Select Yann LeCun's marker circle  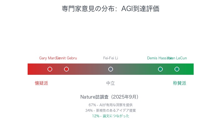tap(177, 69)
